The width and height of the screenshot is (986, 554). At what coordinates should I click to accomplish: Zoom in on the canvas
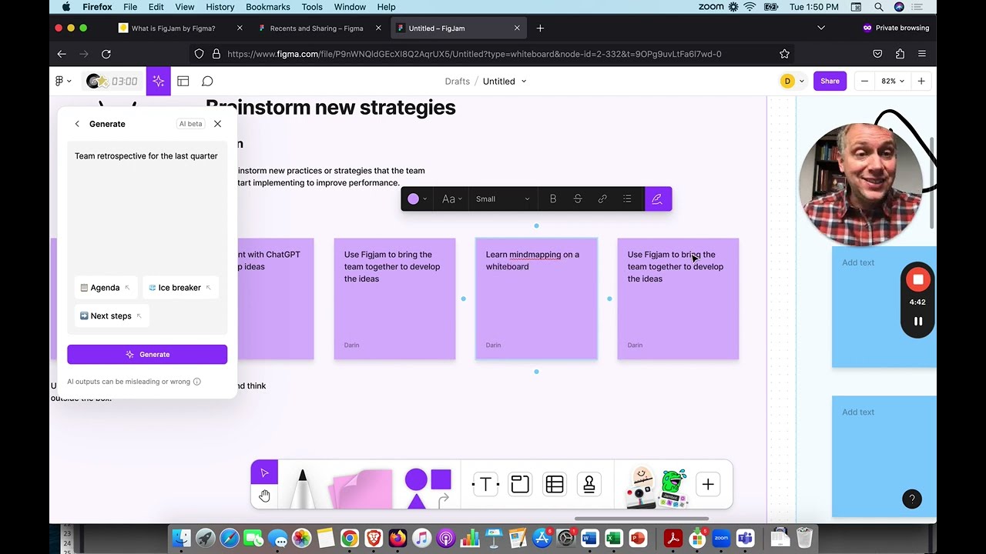[921, 81]
